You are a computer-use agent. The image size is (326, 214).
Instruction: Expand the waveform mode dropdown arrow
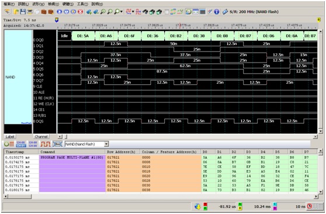(x=133, y=12)
